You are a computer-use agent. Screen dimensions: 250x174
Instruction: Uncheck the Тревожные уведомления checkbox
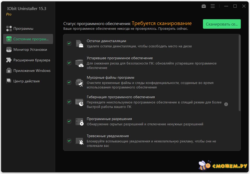[69, 141]
